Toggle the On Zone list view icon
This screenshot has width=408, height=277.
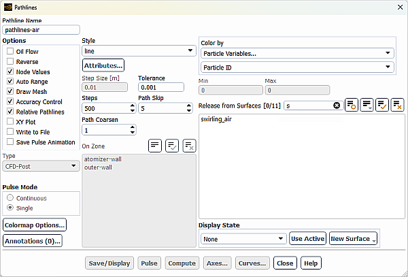click(x=154, y=145)
